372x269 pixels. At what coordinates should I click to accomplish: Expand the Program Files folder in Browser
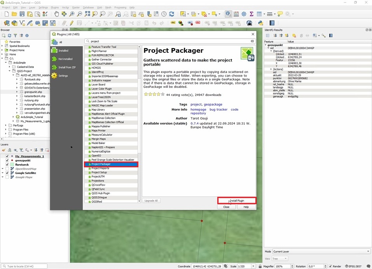(x=6, y=130)
